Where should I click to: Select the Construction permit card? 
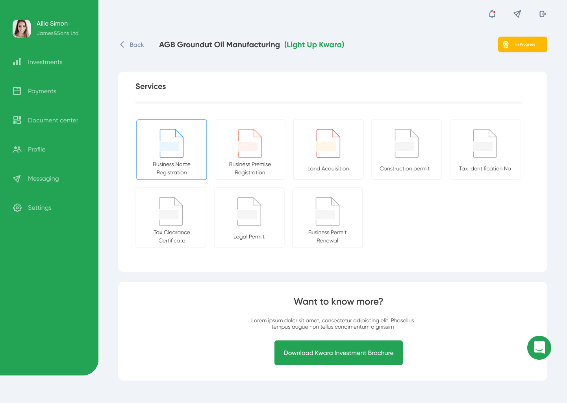coord(406,150)
